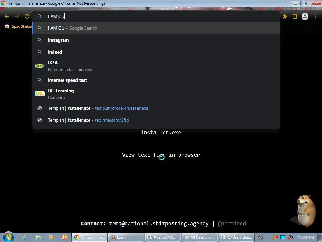Select the IKEA furniture retail company suggestion
Image resolution: width=322 pixels, height=242 pixels.
156,66
